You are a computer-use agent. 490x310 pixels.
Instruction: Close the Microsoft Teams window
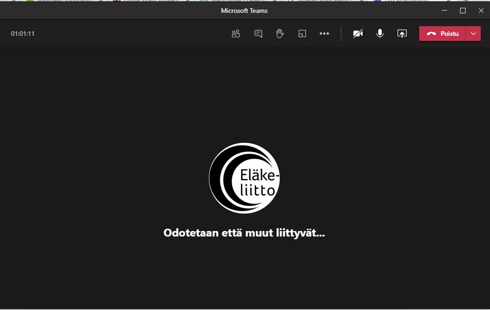pyautogui.click(x=481, y=11)
